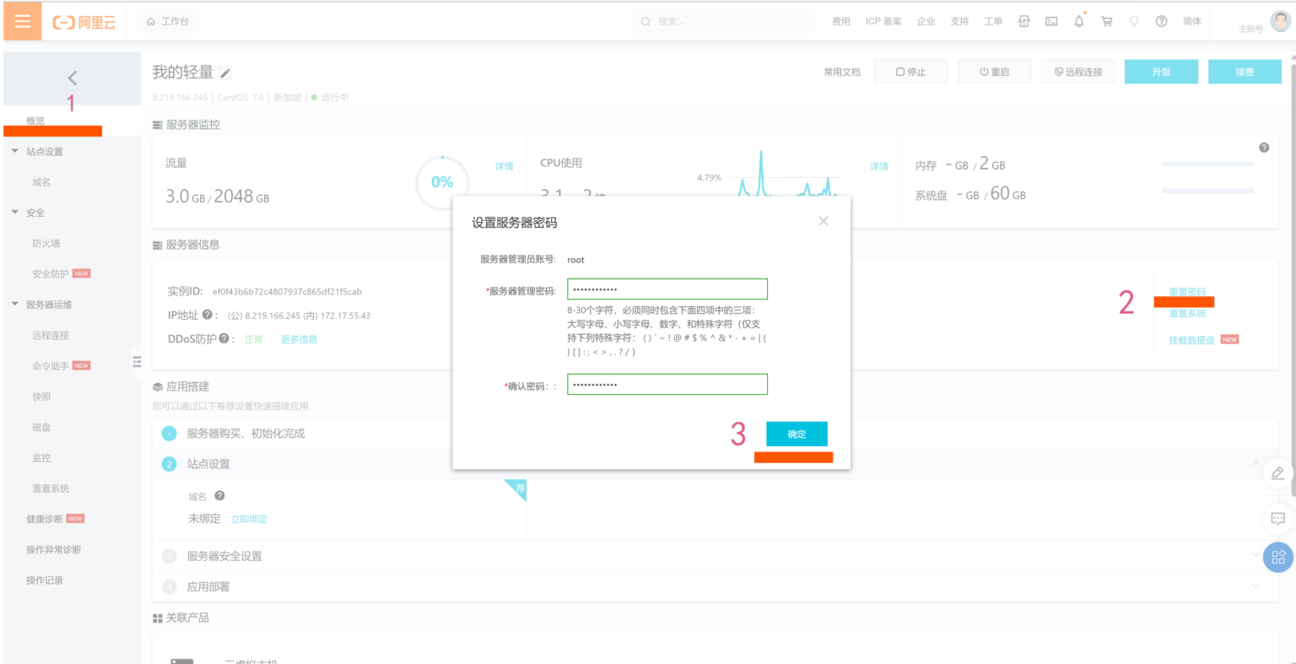The image size is (1296, 664).
Task: Open the notifications bell icon
Action: (x=1078, y=20)
